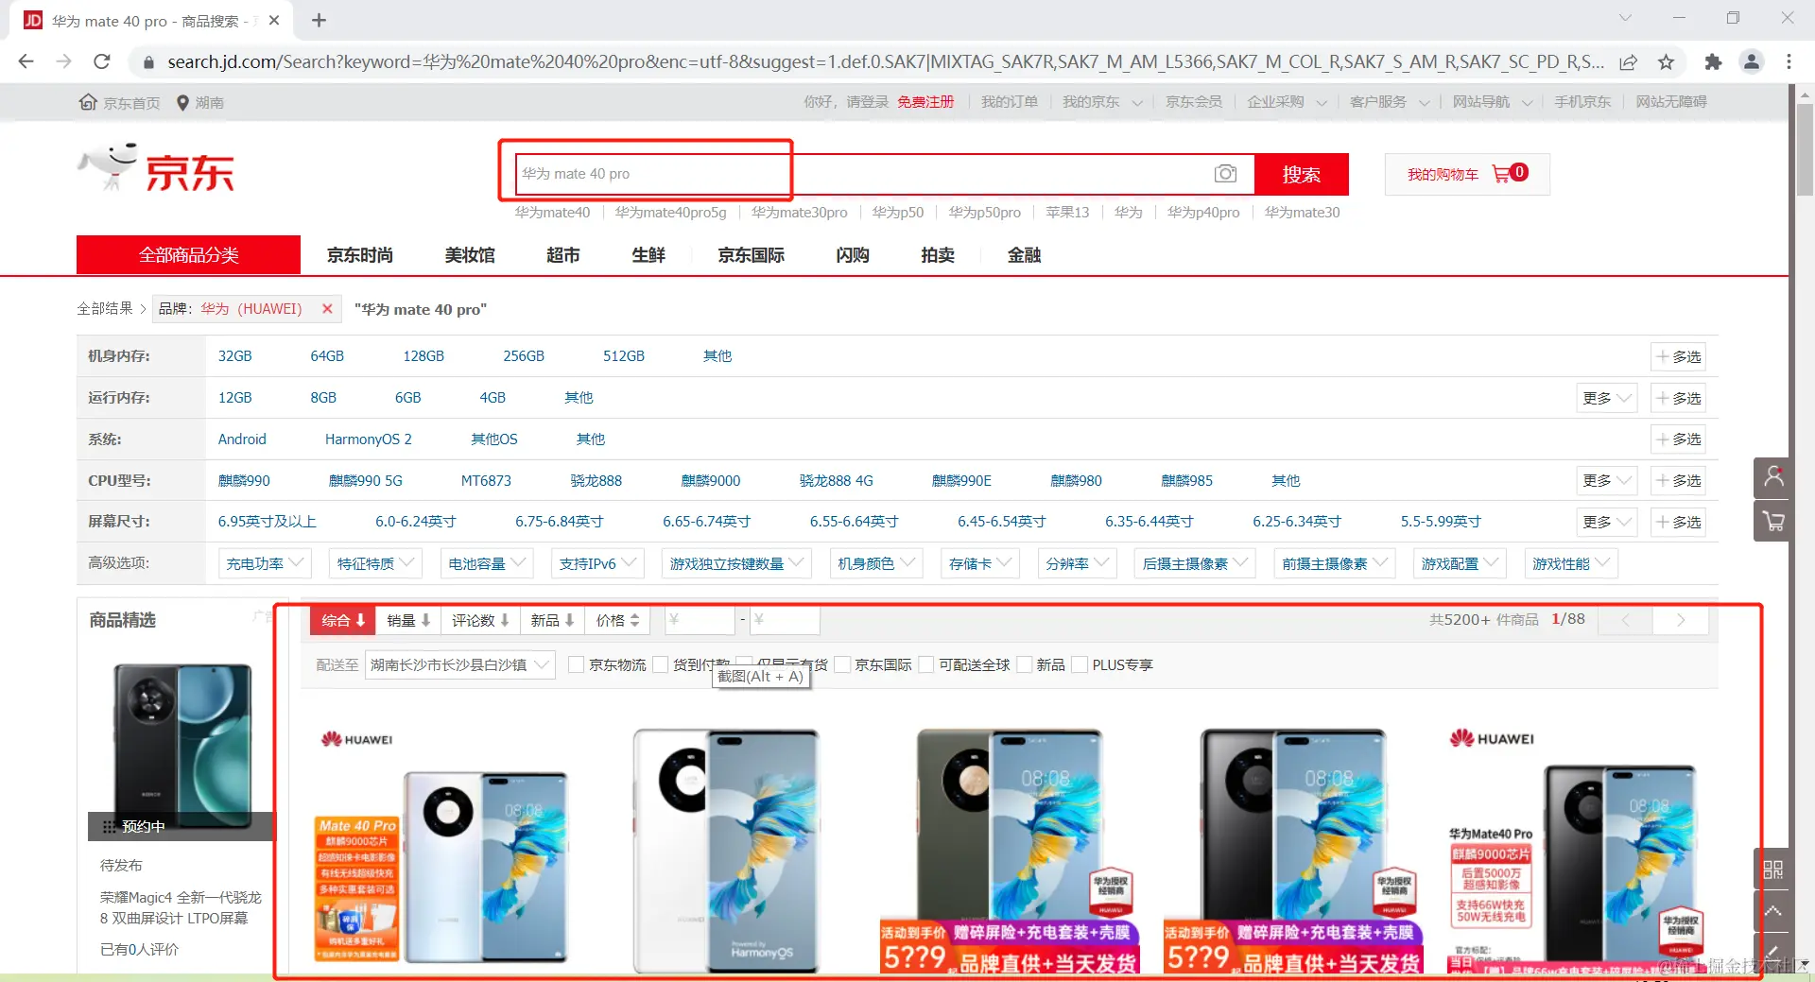Check the PLUS专享 checkbox
Viewport: 1815px width, 982px height.
[x=1079, y=664]
